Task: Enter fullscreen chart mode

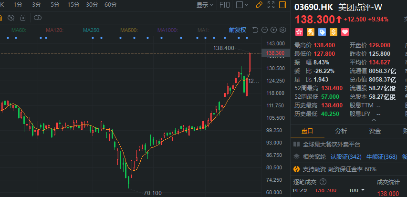Action: [271, 5]
